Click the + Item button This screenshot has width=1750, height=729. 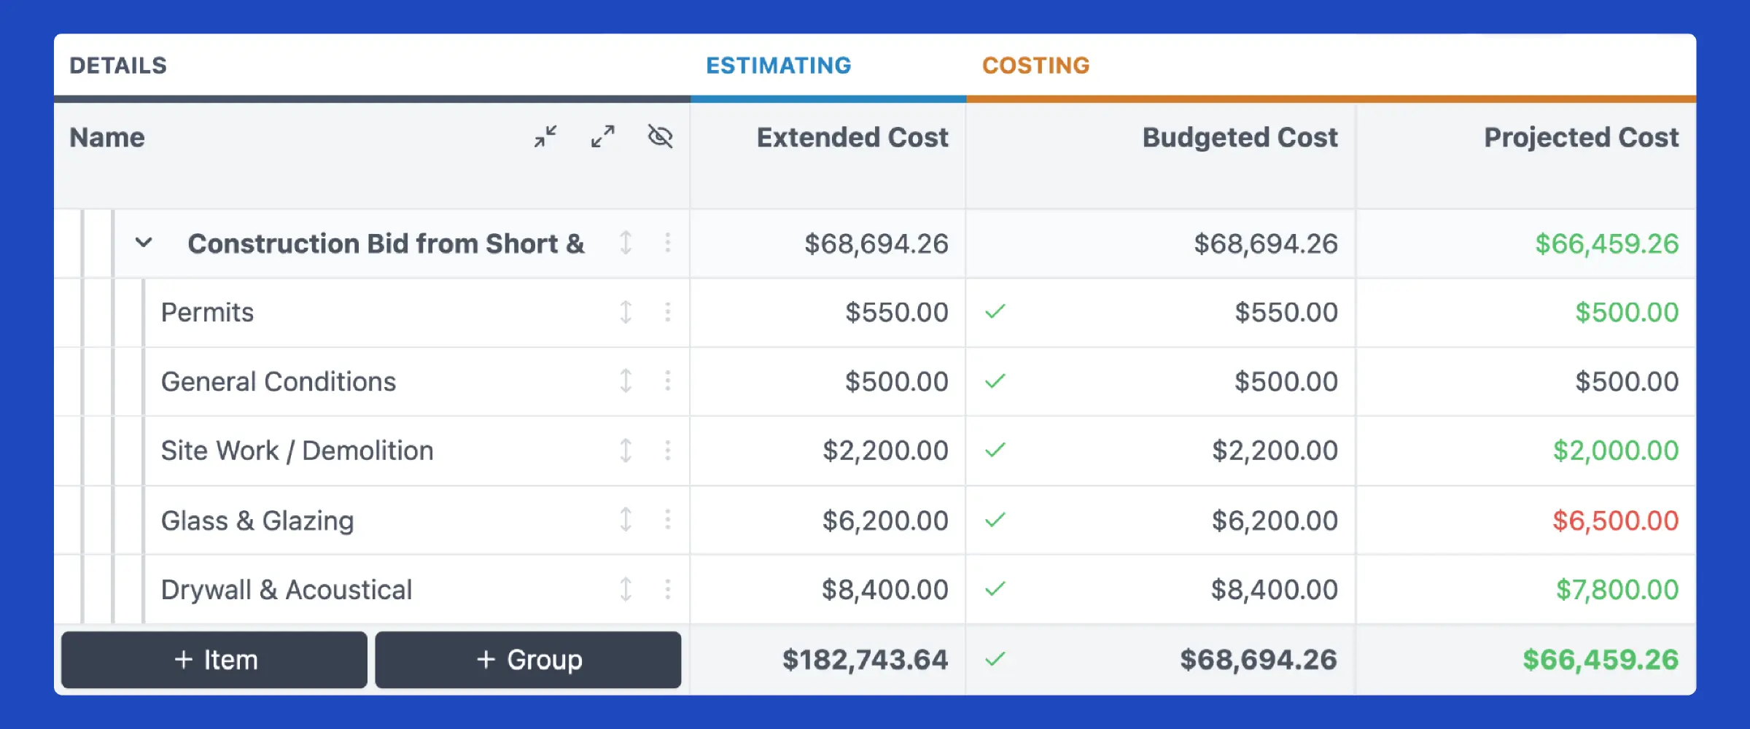point(214,660)
